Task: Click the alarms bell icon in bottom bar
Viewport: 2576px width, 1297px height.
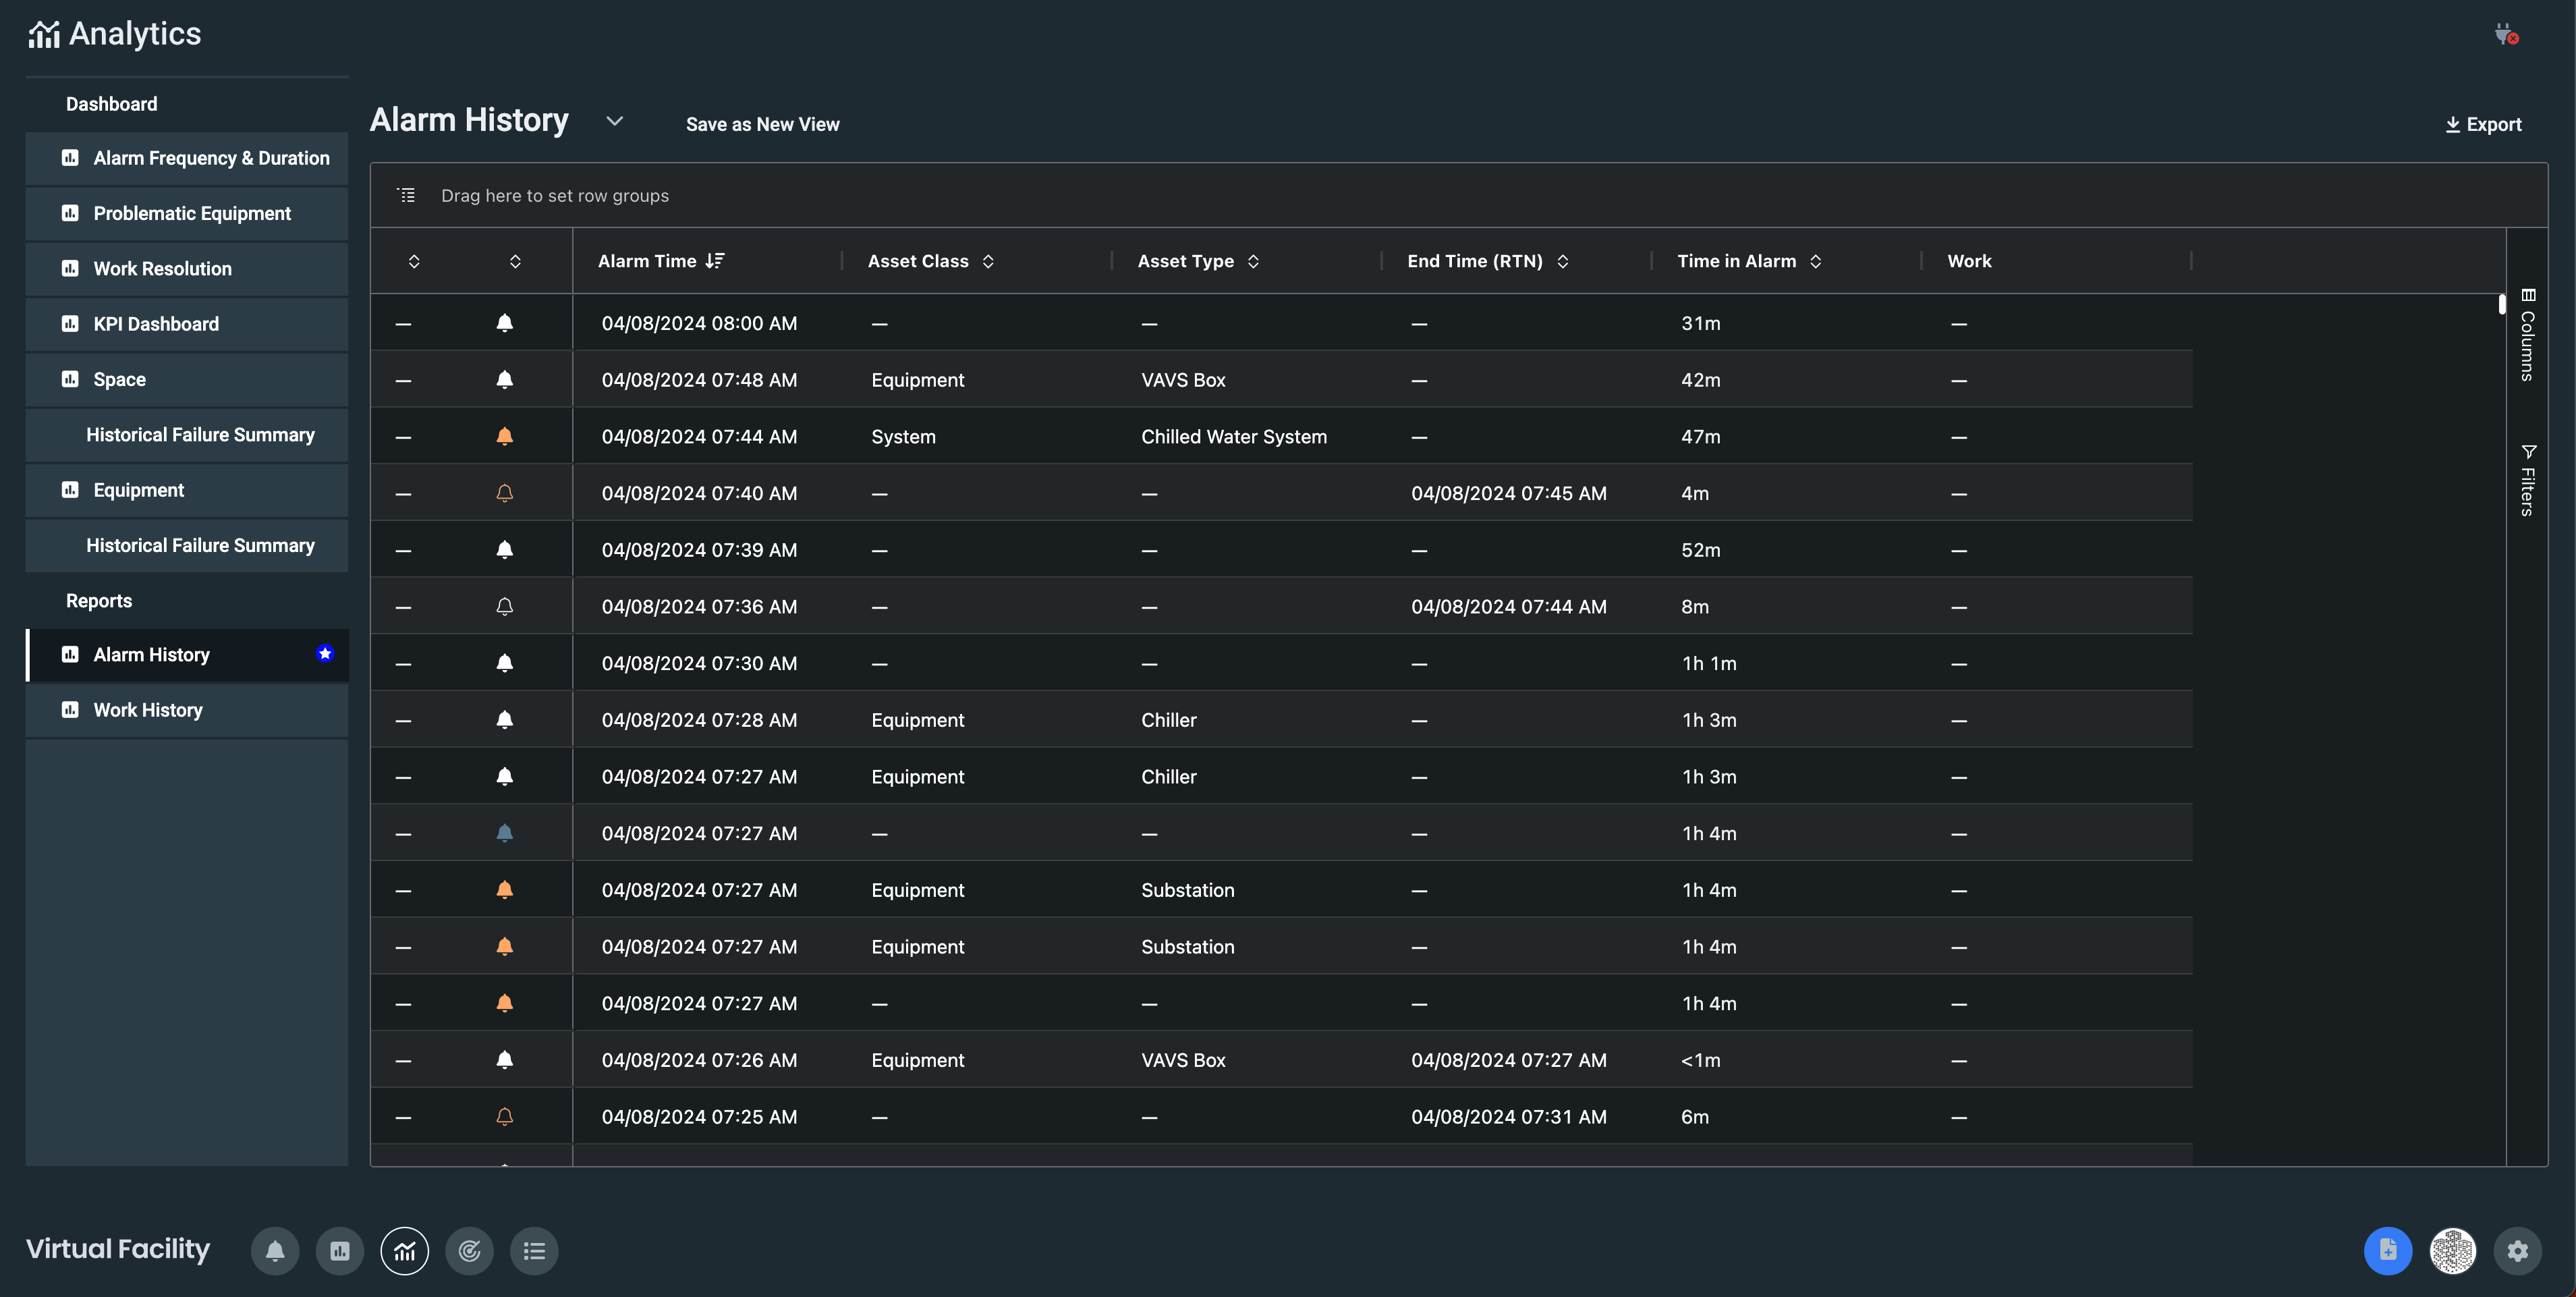Action: click(275, 1251)
